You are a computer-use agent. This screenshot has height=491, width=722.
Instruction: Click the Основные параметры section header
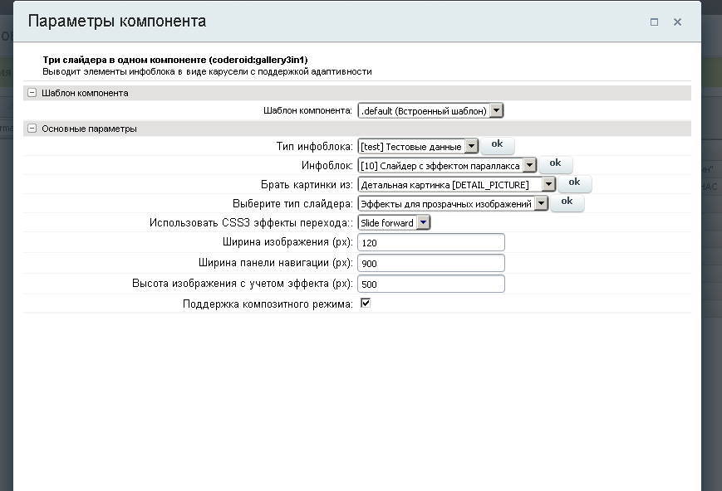[89, 129]
